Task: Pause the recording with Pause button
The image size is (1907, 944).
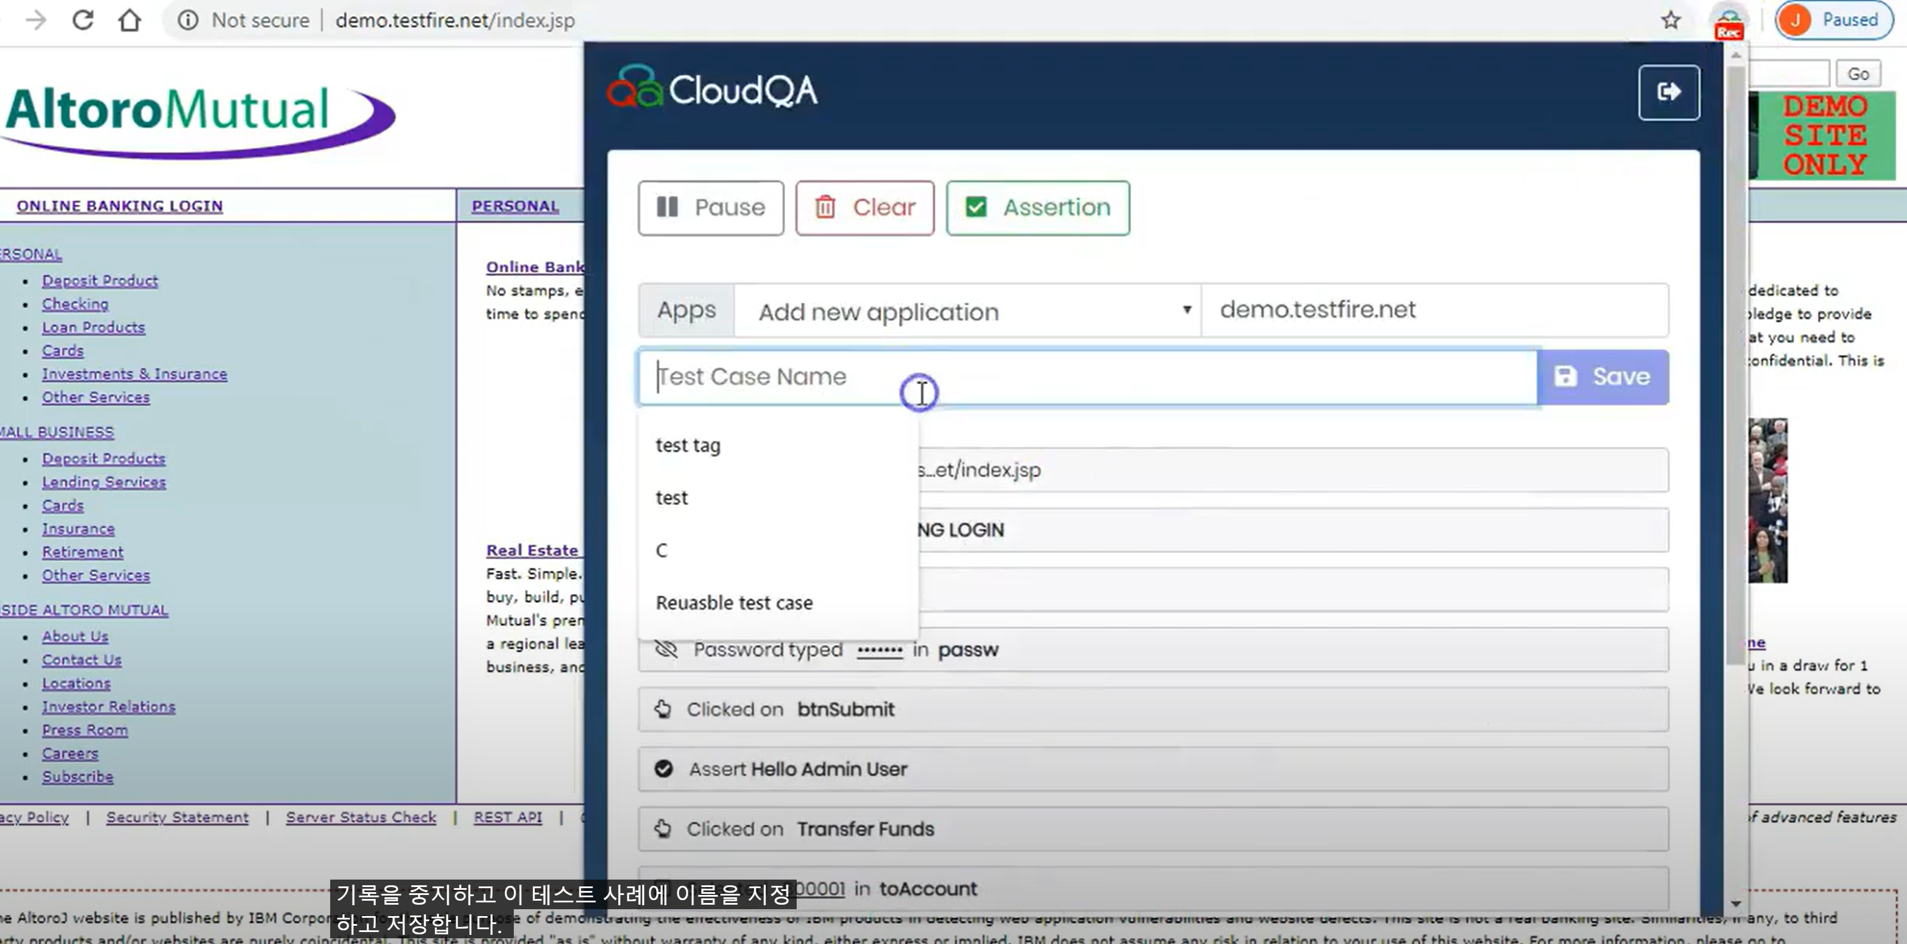Action: (x=710, y=208)
